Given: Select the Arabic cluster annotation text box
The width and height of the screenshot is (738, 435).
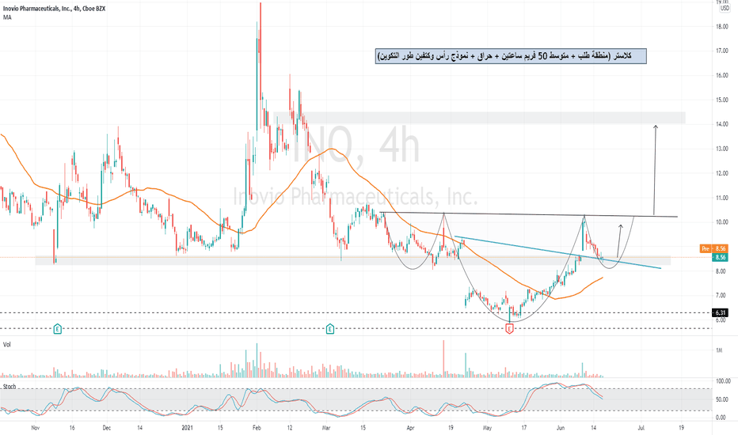Looking at the screenshot, I should [x=511, y=56].
